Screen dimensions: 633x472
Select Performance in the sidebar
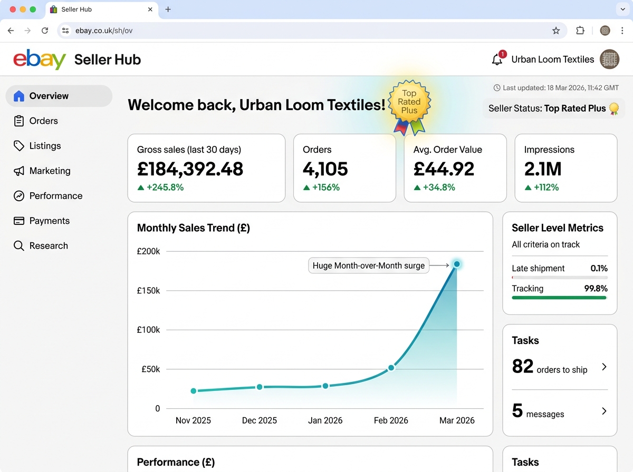click(x=59, y=196)
